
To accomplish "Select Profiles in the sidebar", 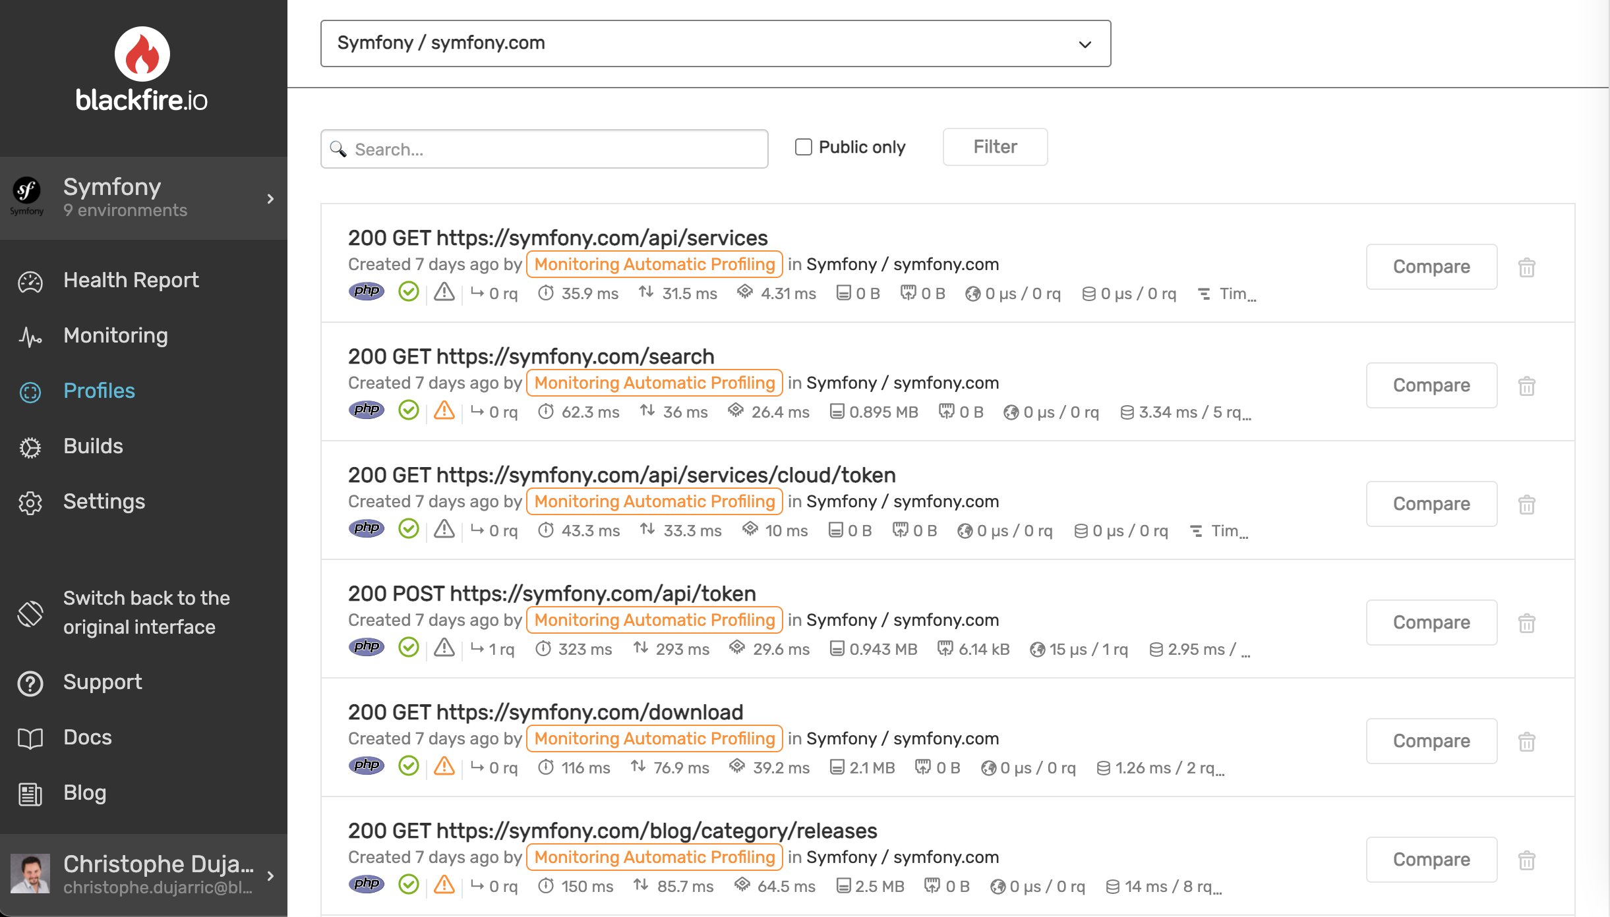I will (x=99, y=391).
